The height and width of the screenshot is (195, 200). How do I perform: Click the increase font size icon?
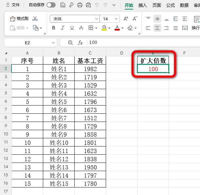point(126,19)
